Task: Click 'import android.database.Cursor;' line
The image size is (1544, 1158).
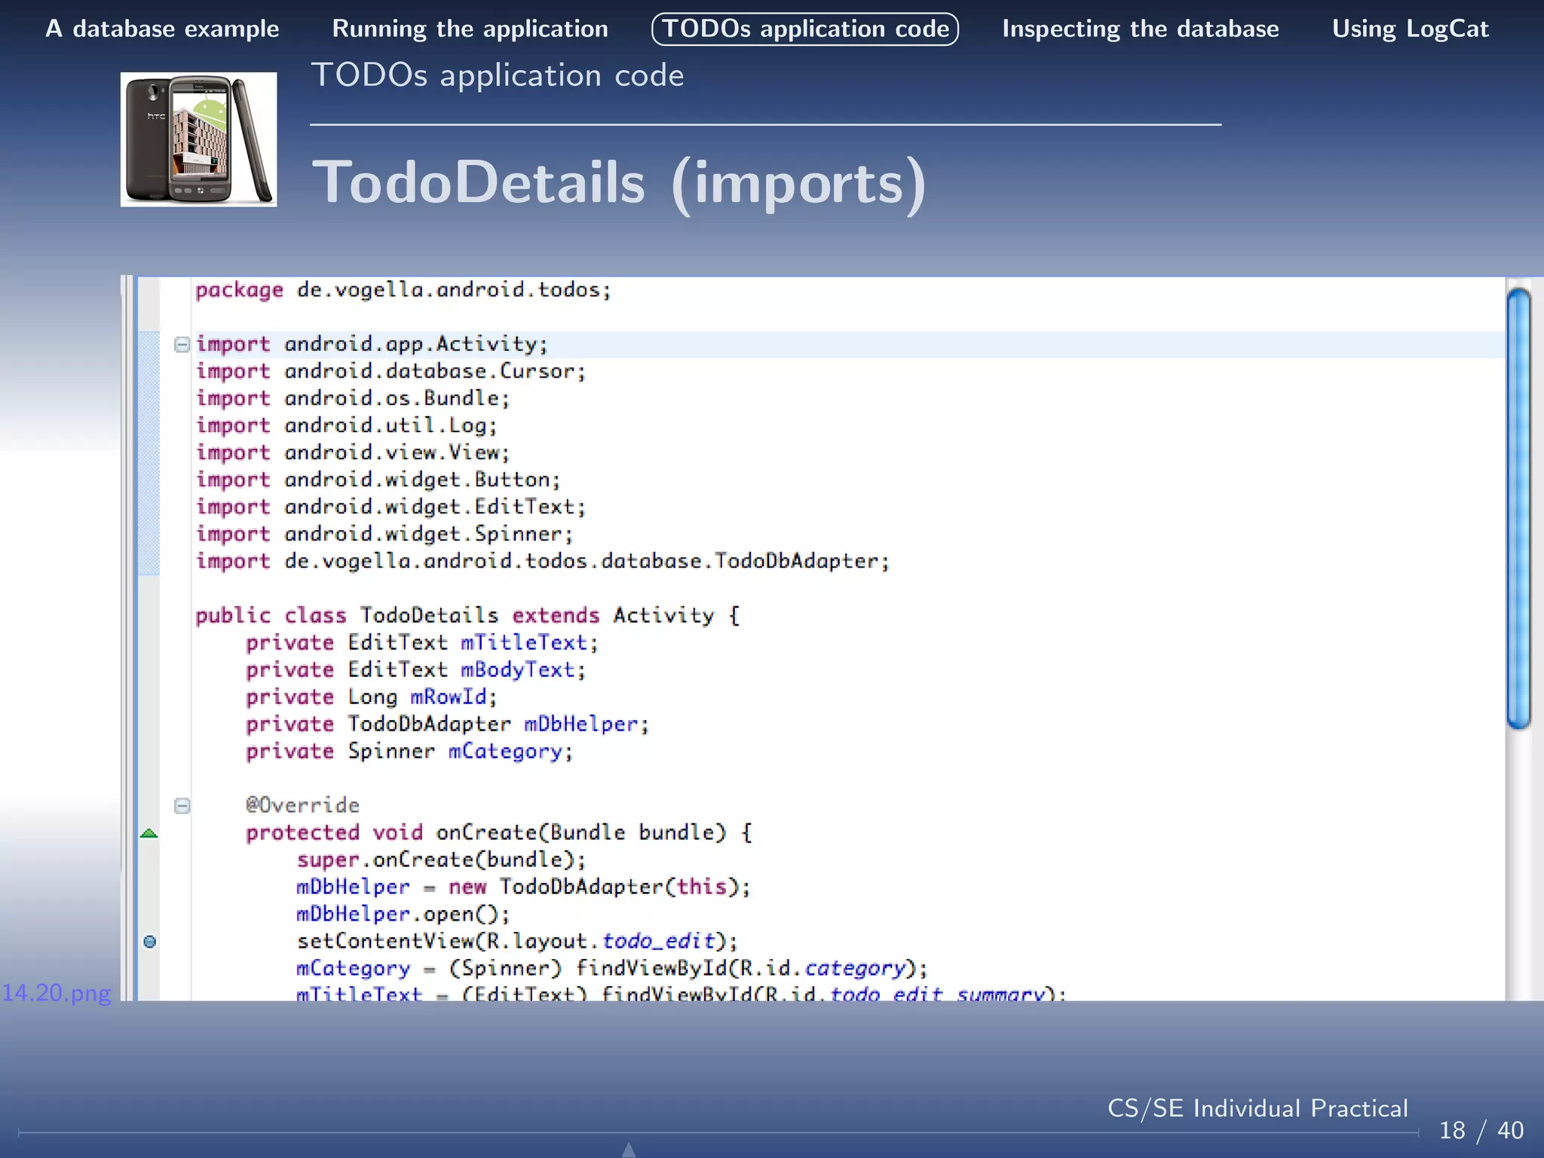Action: [391, 372]
